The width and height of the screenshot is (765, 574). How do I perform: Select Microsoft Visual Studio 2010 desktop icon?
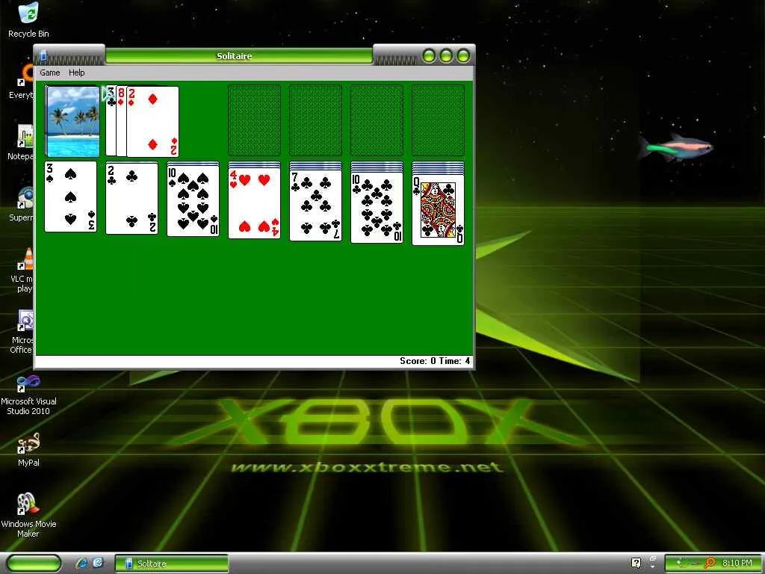[x=28, y=395]
